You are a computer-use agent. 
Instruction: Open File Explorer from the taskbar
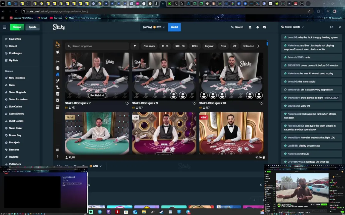pos(144,212)
